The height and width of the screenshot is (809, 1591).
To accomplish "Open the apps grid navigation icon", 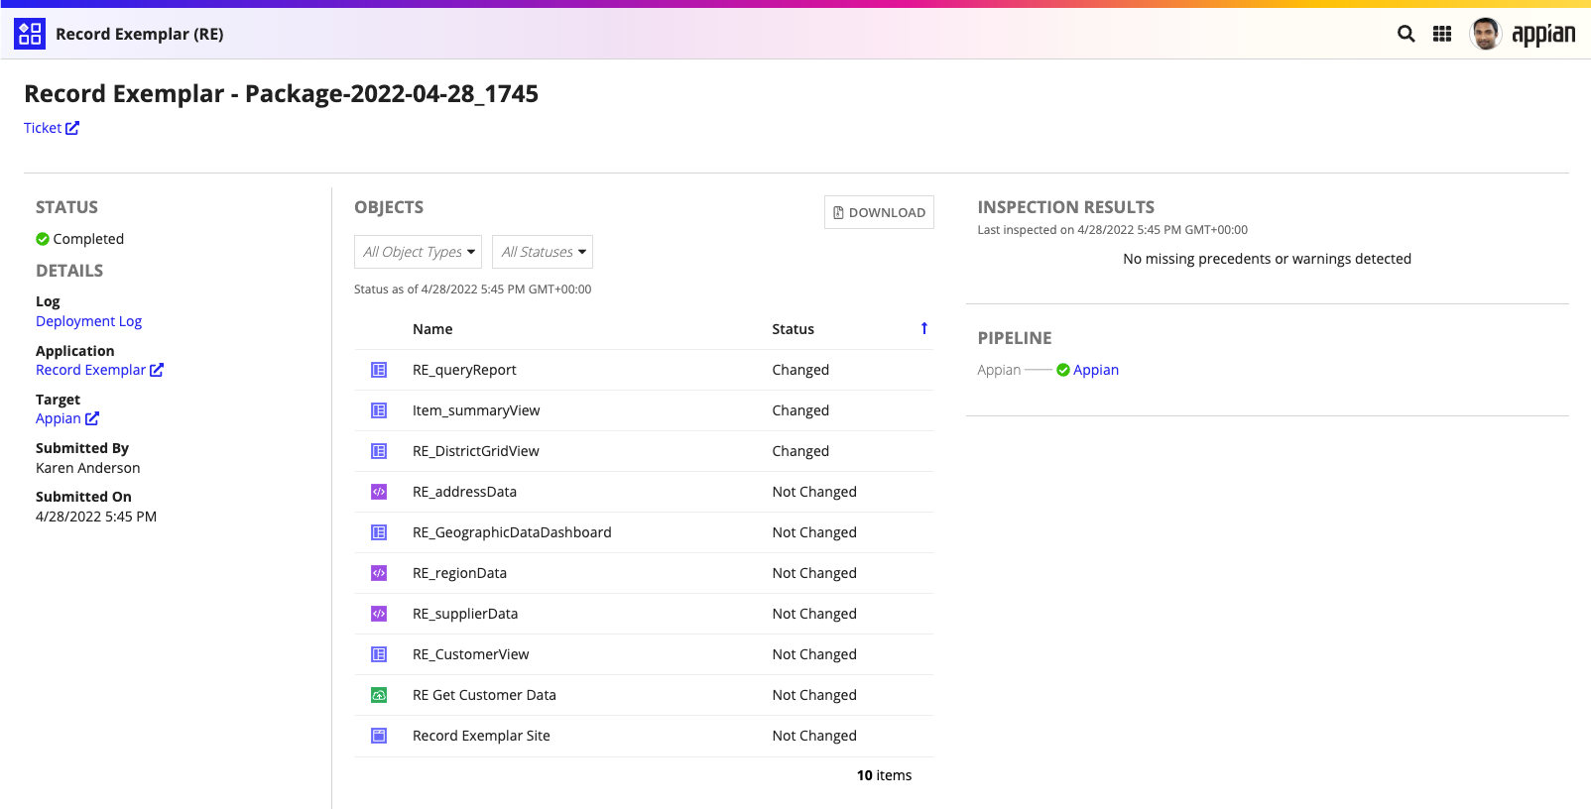I will 1442,34.
